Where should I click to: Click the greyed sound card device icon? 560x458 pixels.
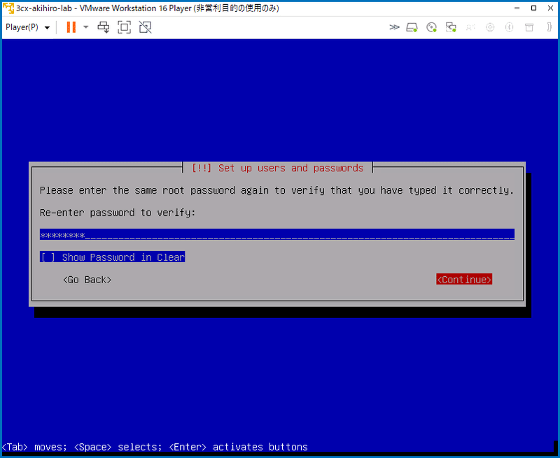click(470, 27)
